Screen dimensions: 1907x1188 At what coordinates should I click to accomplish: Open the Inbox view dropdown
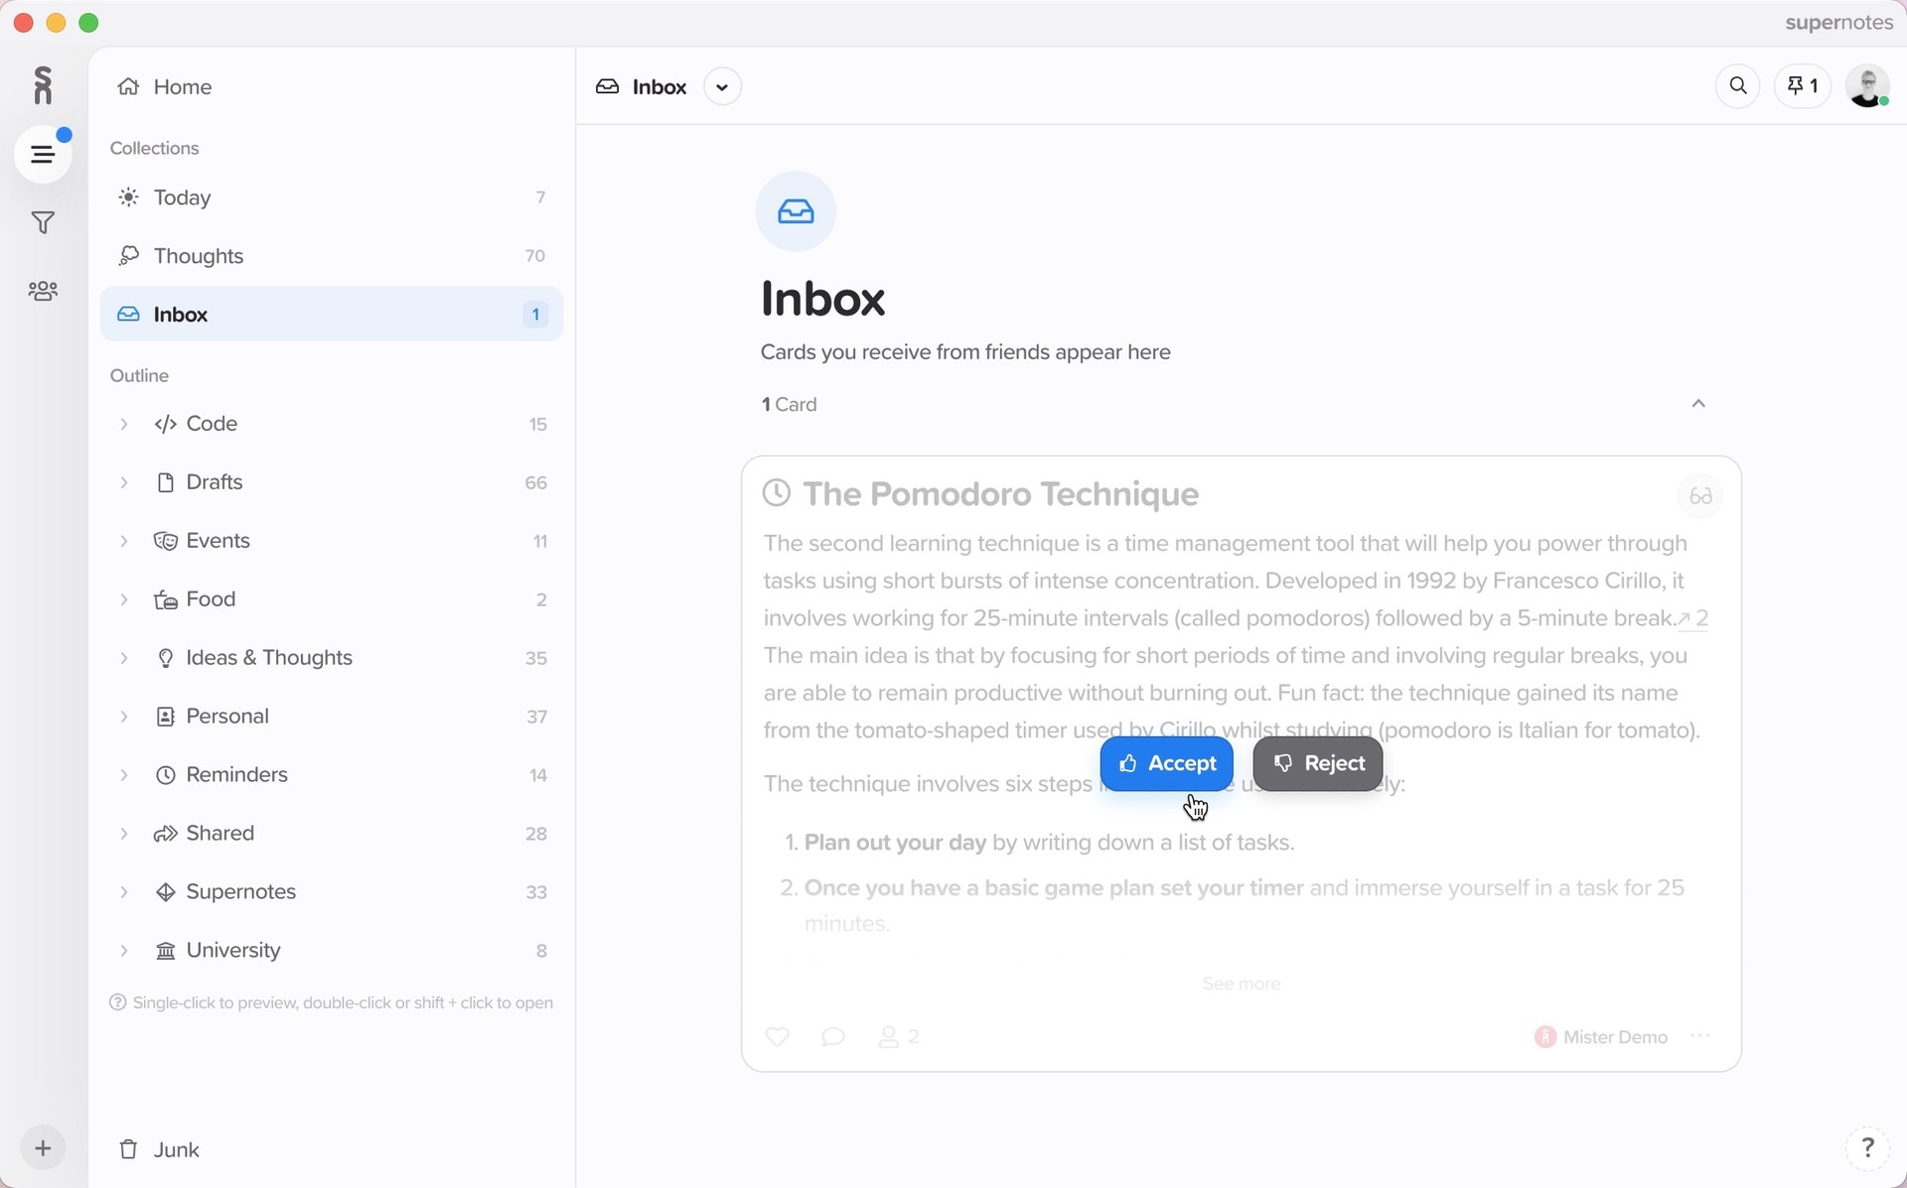pyautogui.click(x=722, y=86)
